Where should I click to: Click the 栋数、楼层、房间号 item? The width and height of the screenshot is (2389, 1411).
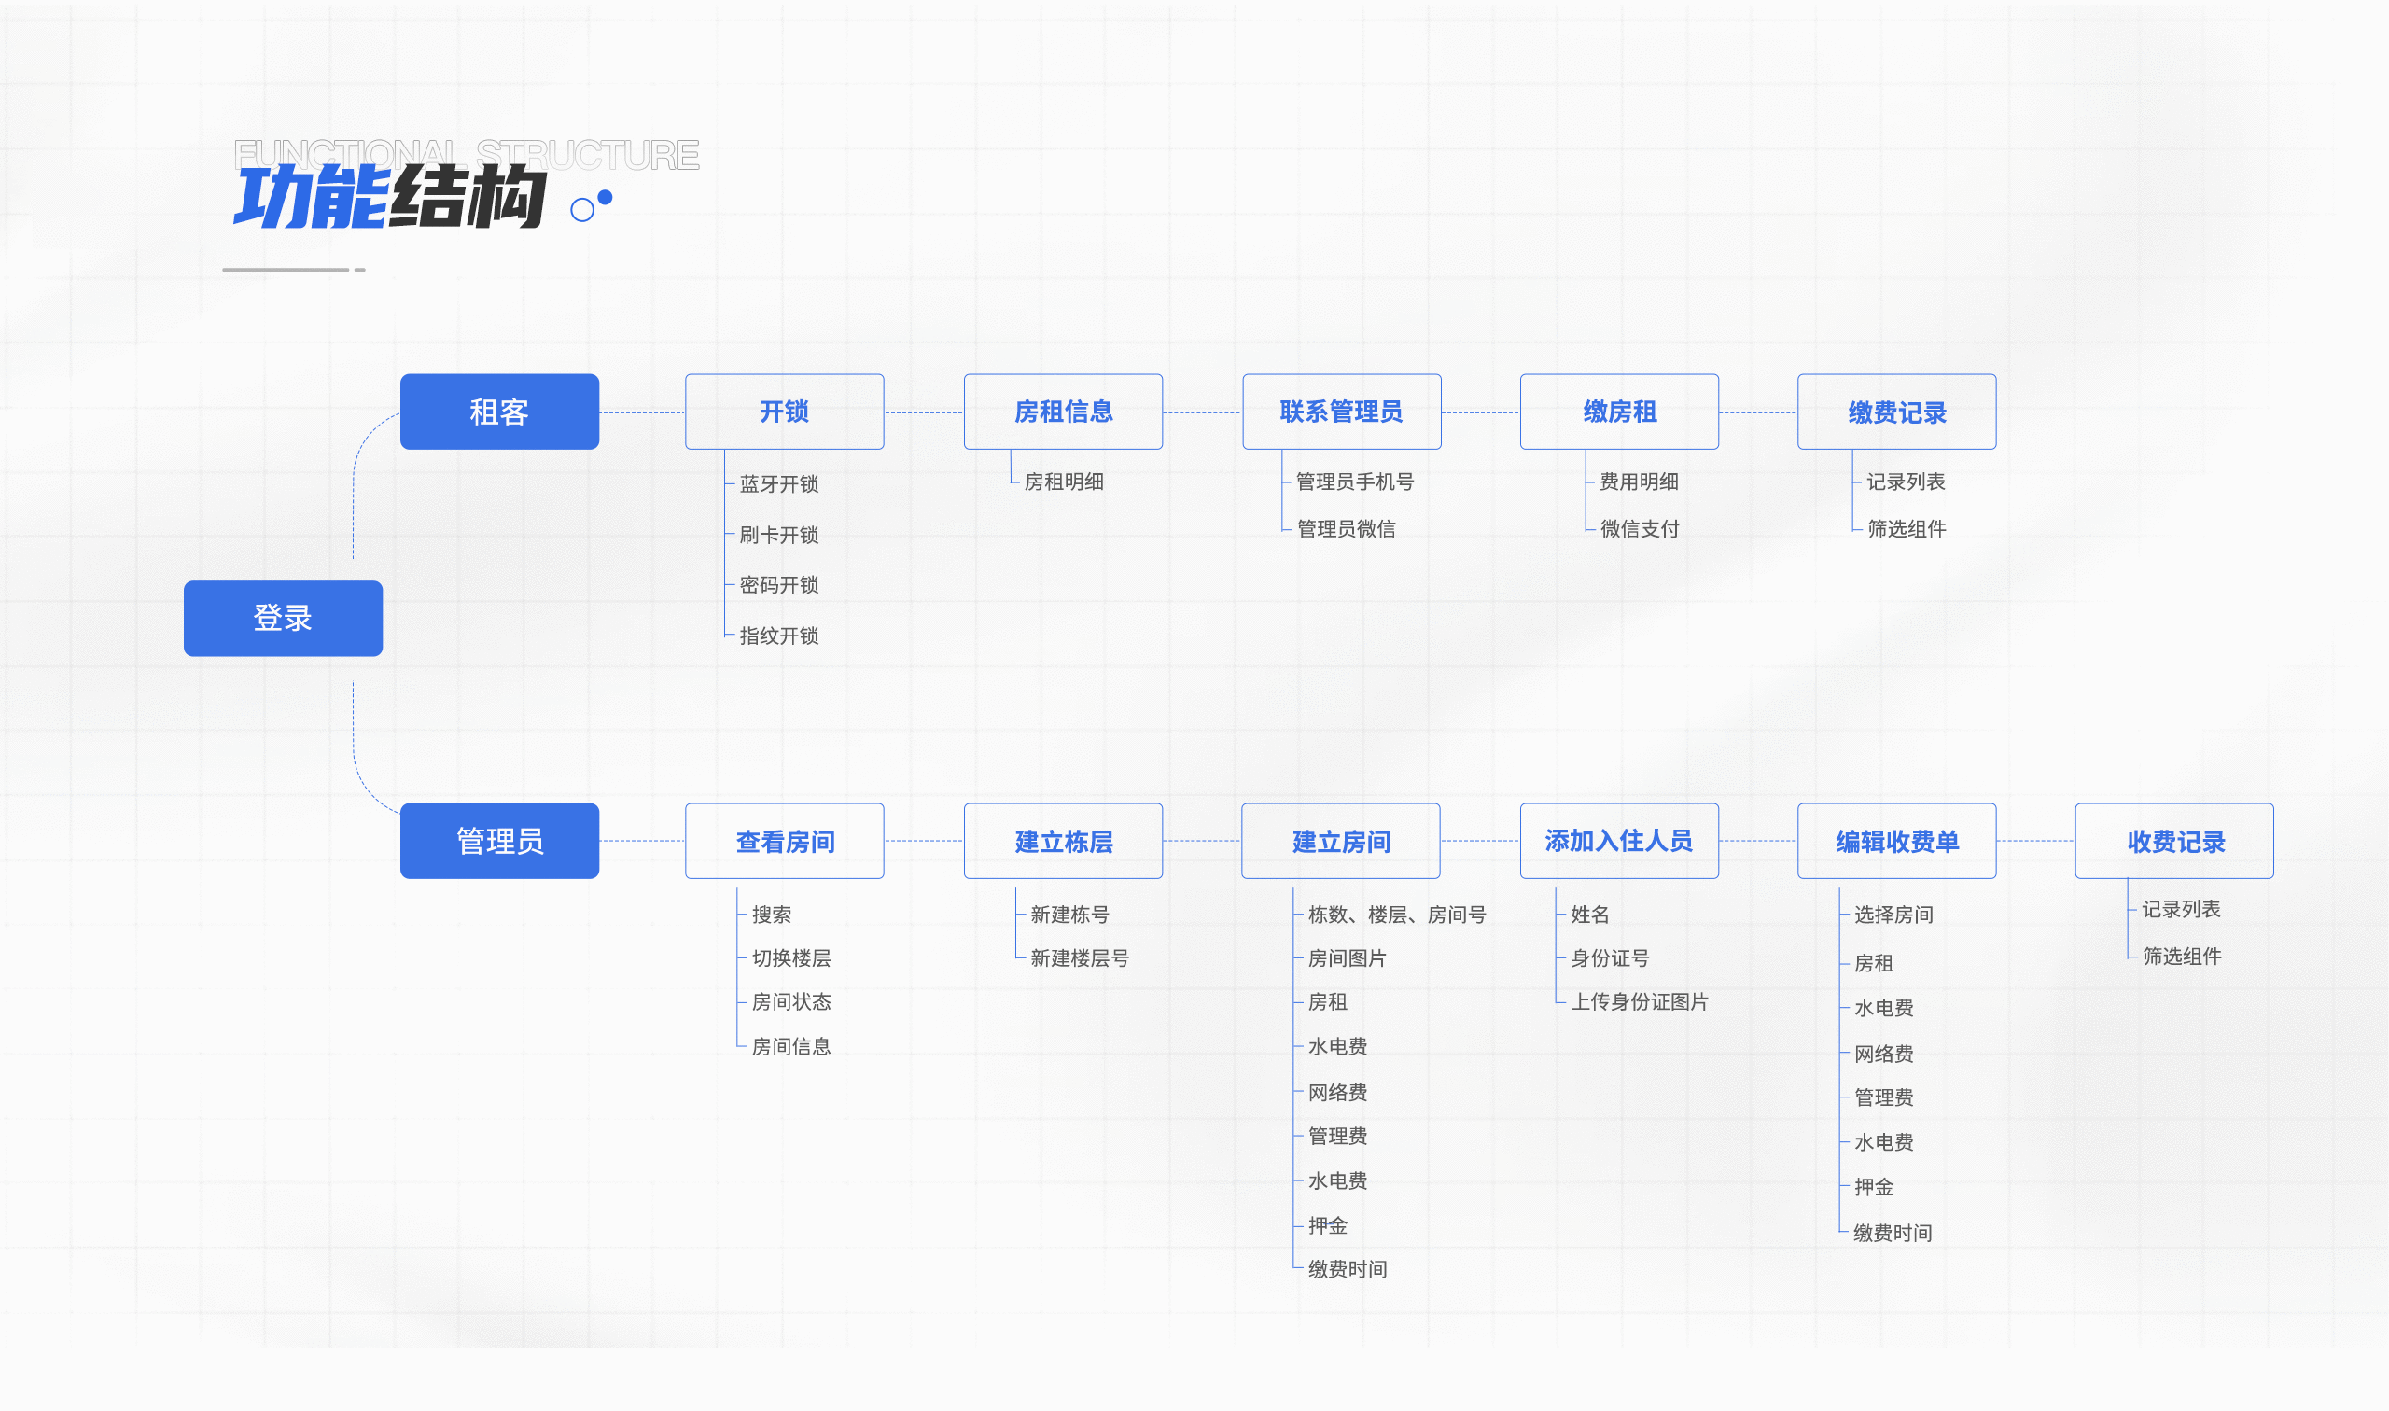tap(1397, 915)
